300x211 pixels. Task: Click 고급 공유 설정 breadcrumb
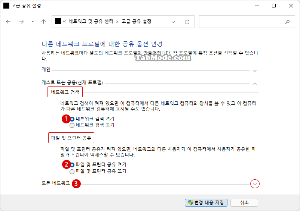pyautogui.click(x=137, y=21)
